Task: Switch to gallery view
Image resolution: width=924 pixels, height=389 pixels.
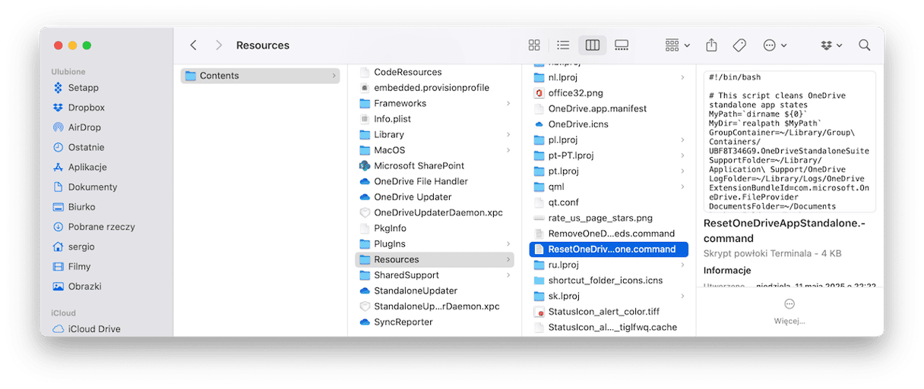Action: [x=622, y=45]
